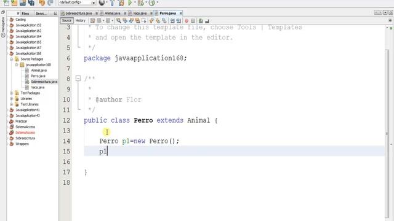Select Sobreescritura.java in project tree

[x=44, y=82]
